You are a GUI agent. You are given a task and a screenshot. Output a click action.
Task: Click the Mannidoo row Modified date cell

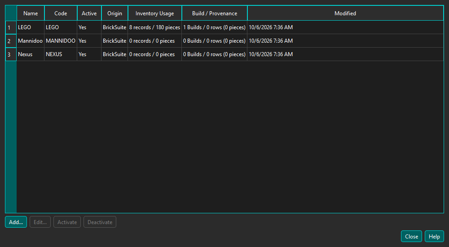click(x=345, y=41)
